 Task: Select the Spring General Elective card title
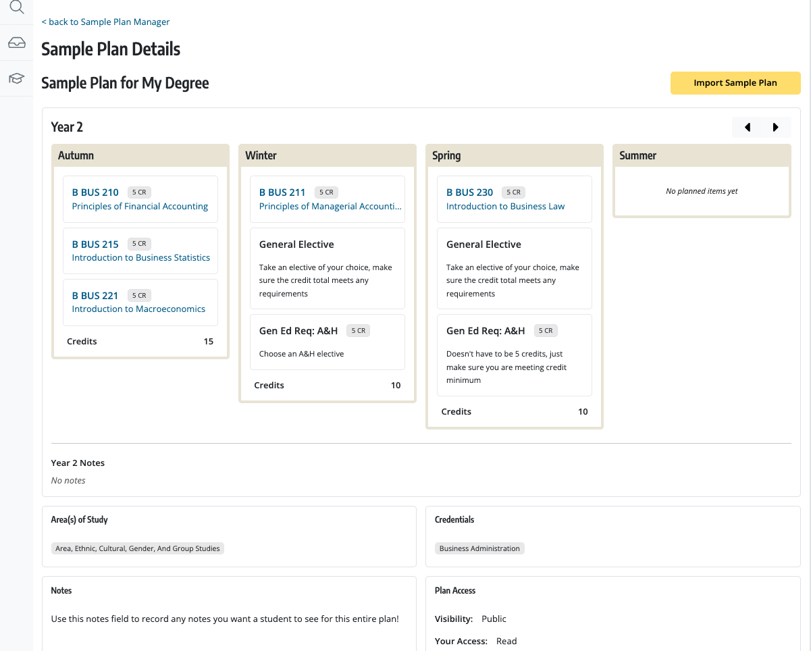point(483,244)
